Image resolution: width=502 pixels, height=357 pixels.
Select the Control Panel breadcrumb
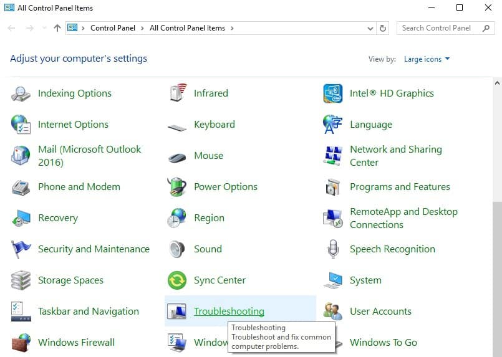click(113, 28)
